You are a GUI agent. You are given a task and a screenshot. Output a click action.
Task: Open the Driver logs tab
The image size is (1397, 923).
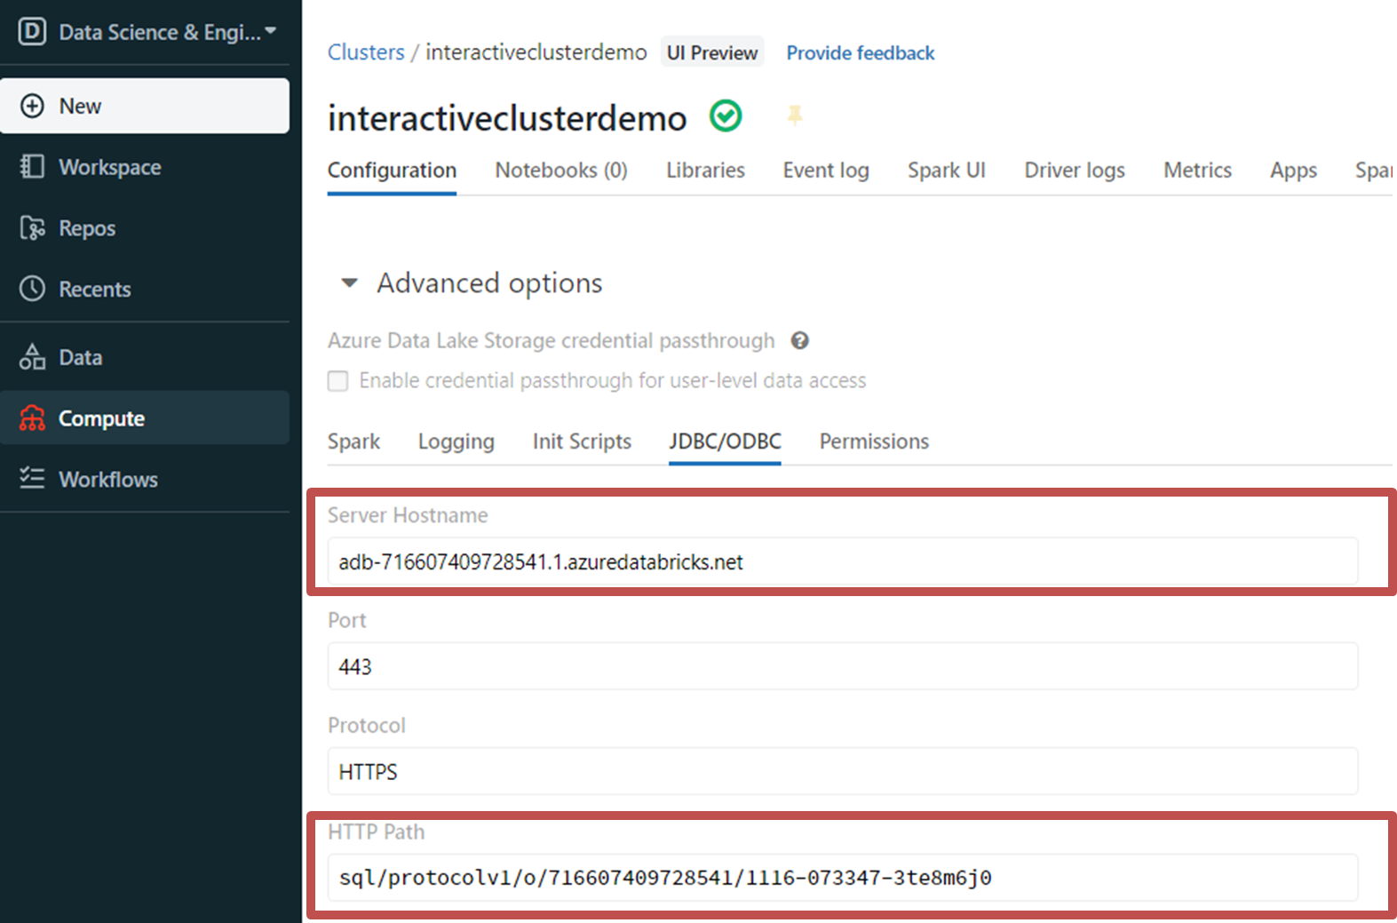[x=1075, y=170]
